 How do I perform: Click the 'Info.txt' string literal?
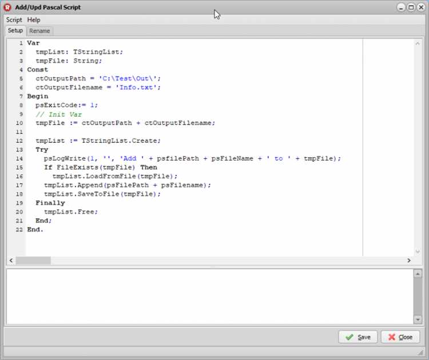coord(136,87)
